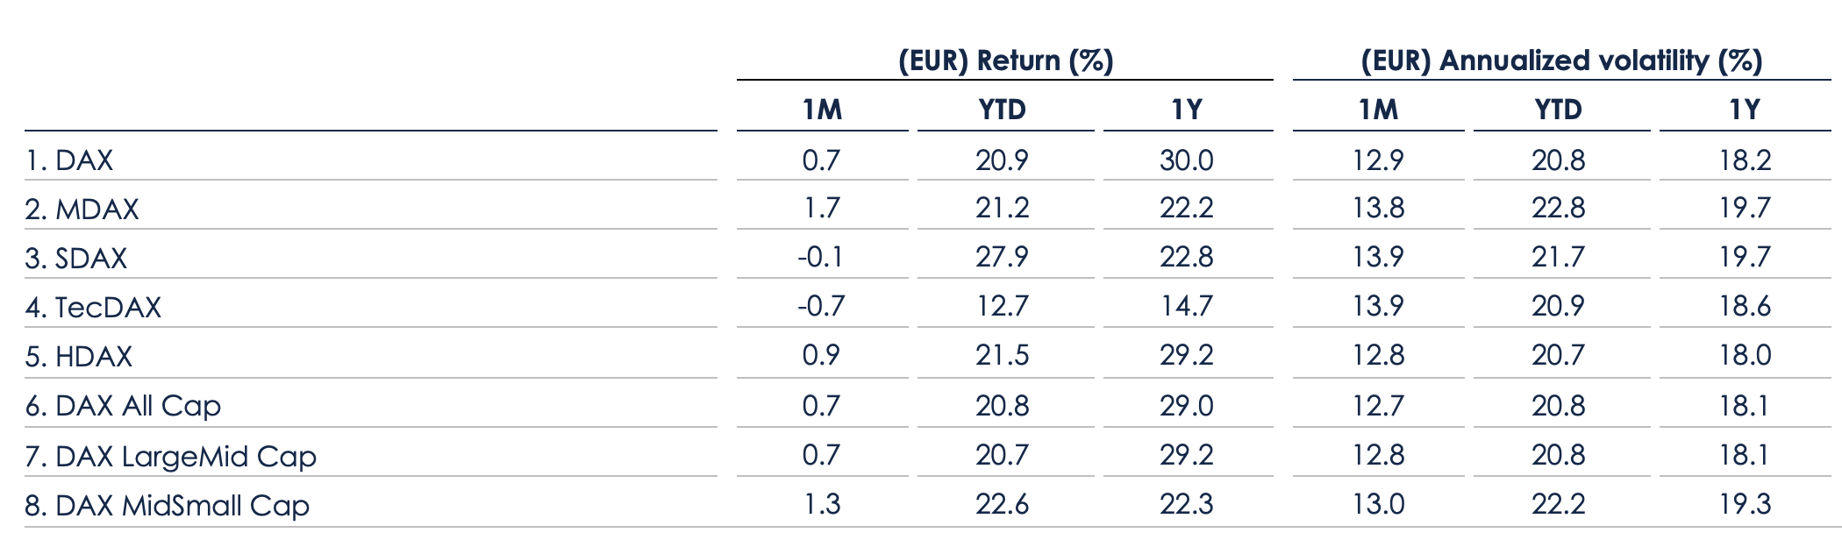
Task: Click the HDAX row label
Action: coord(79,357)
